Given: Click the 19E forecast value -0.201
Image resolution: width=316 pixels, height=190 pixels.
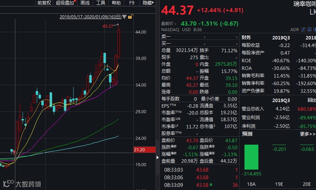Looking at the screenshot, I should click(279, 149).
